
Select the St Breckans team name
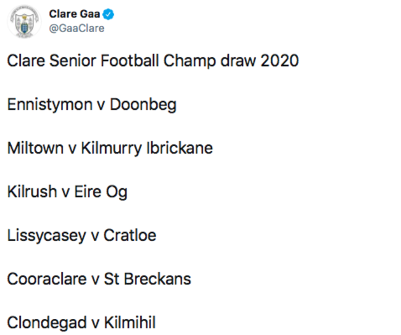[147, 279]
